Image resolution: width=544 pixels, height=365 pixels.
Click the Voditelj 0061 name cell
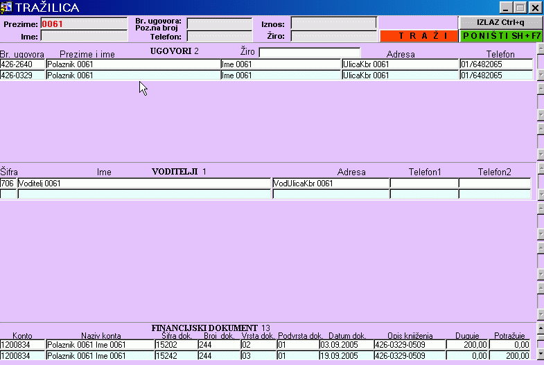click(x=144, y=184)
